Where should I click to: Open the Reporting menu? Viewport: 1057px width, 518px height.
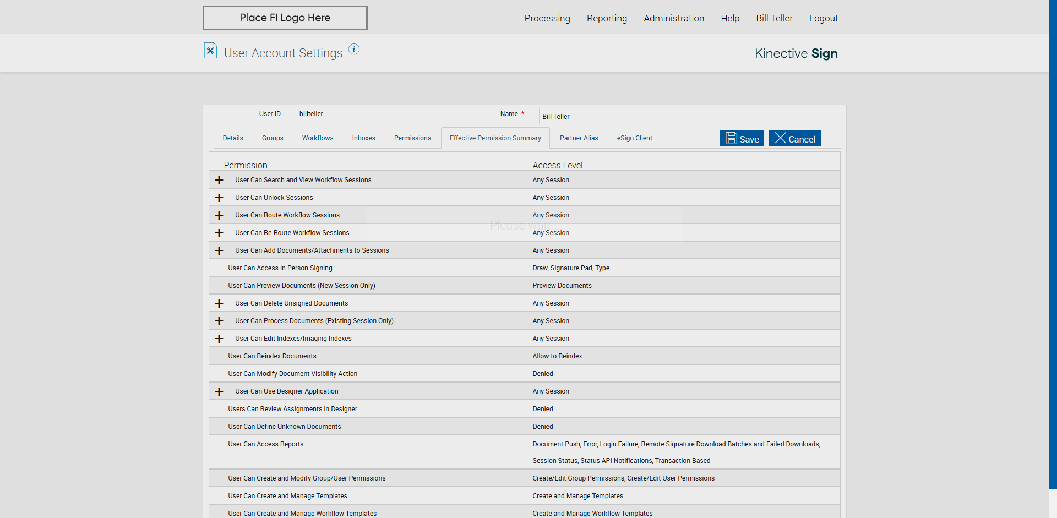click(607, 19)
